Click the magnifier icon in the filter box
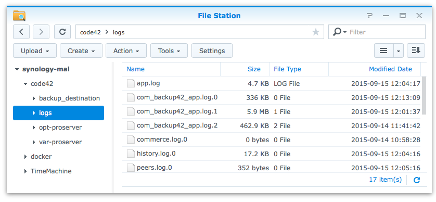 point(337,32)
